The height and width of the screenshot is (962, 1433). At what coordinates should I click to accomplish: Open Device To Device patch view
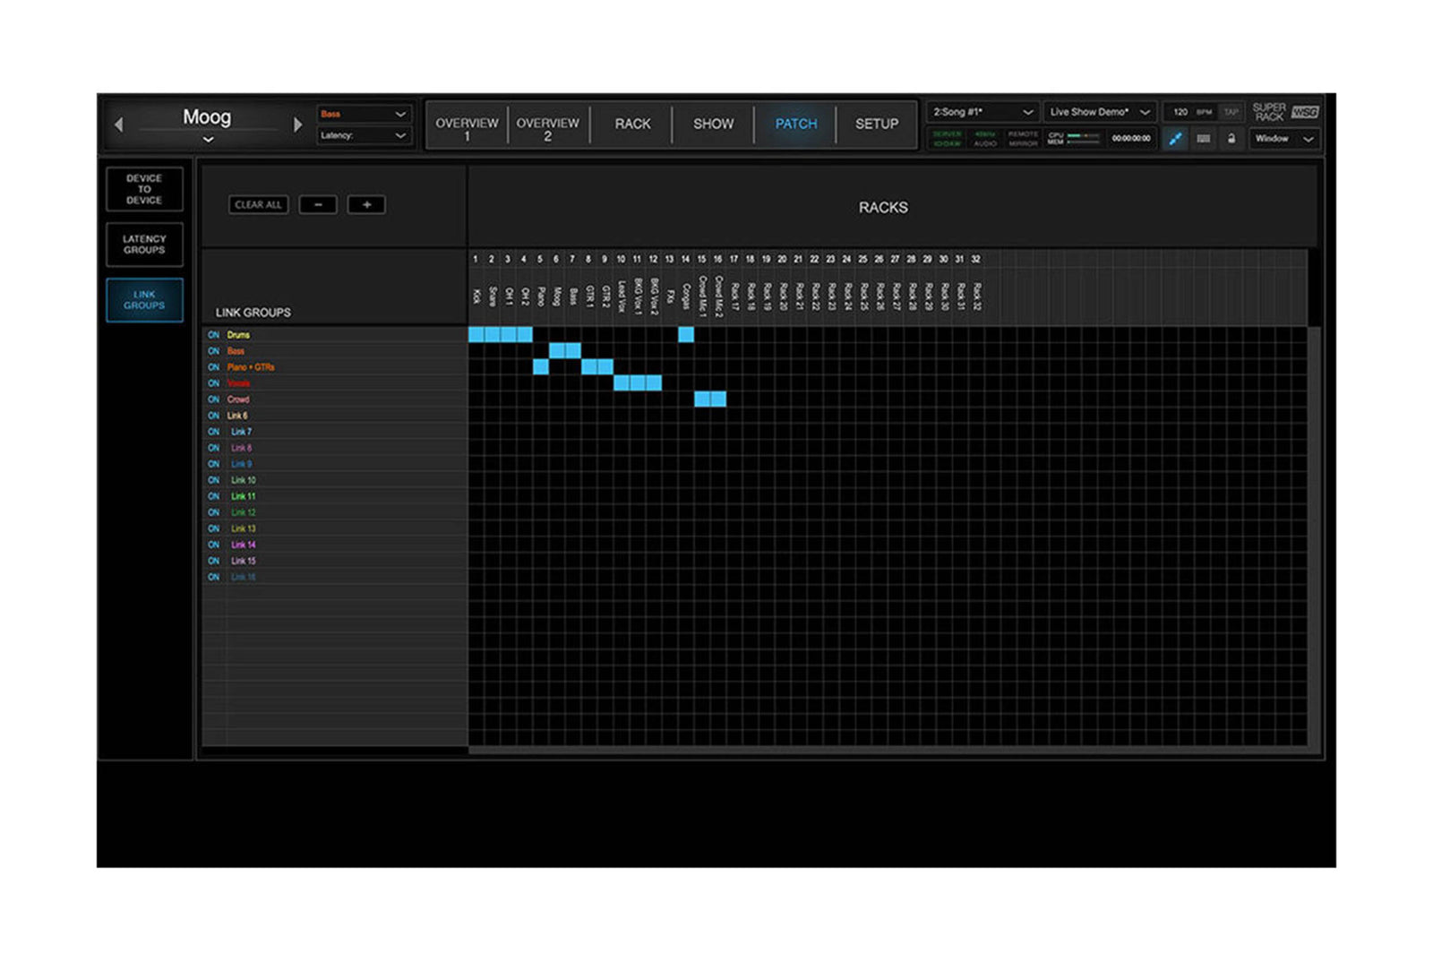[144, 189]
